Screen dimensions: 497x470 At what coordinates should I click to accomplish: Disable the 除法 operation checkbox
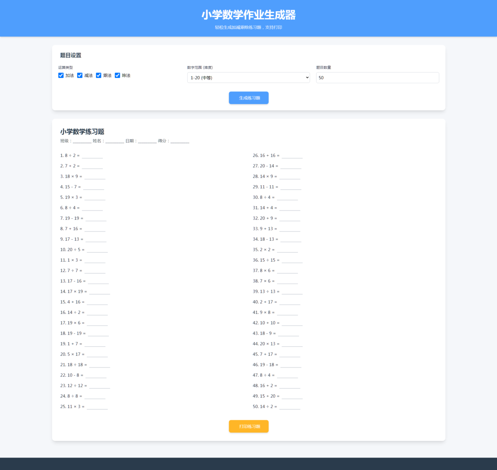118,75
